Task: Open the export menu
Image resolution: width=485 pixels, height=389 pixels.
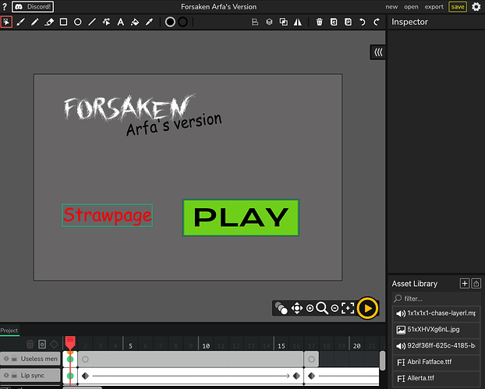Action: pos(434,7)
